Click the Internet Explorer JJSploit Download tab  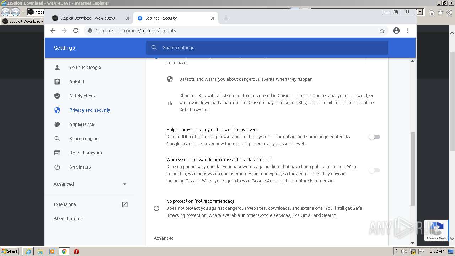pyautogui.click(x=22, y=21)
